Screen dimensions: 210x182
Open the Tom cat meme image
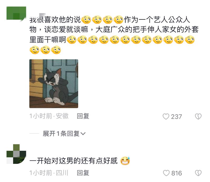(54, 84)
